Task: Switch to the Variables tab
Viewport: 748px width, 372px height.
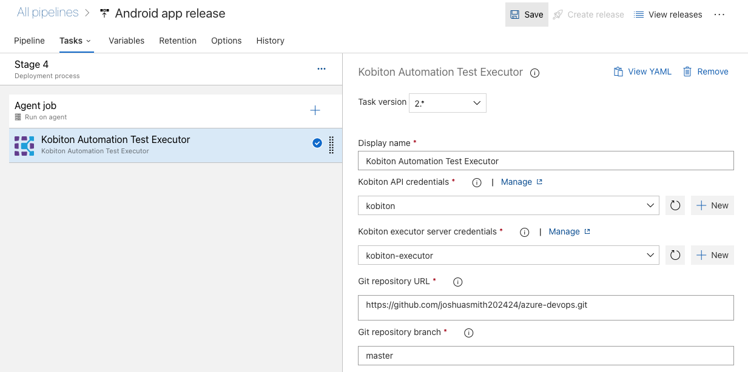Action: (126, 41)
